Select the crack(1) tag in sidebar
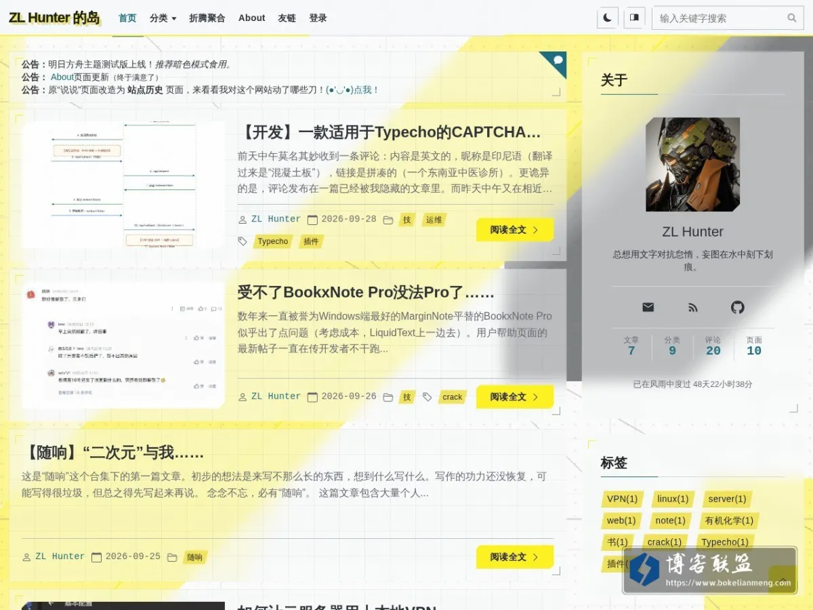 (664, 542)
